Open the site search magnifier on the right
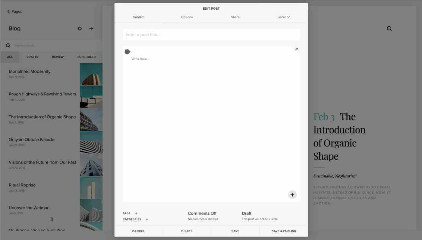422x240 pixels. pyautogui.click(x=389, y=28)
